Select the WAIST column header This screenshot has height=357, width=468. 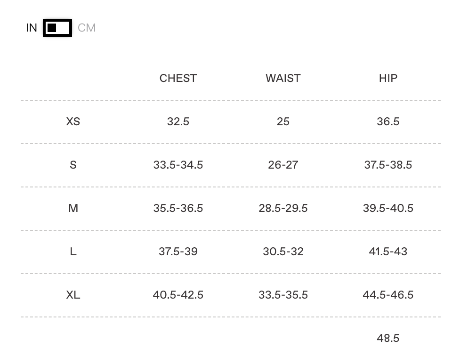(x=283, y=78)
